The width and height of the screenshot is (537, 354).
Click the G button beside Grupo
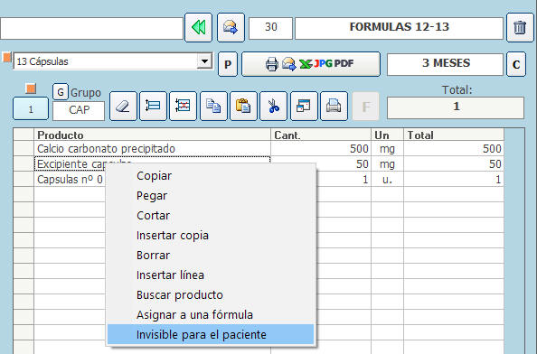tap(61, 92)
